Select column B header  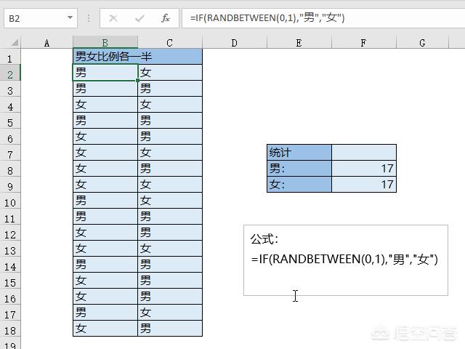click(x=105, y=43)
